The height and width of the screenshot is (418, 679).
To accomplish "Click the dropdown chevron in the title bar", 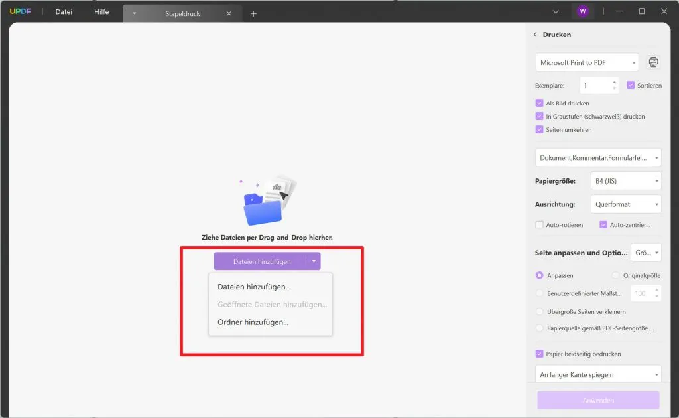I will click(556, 11).
